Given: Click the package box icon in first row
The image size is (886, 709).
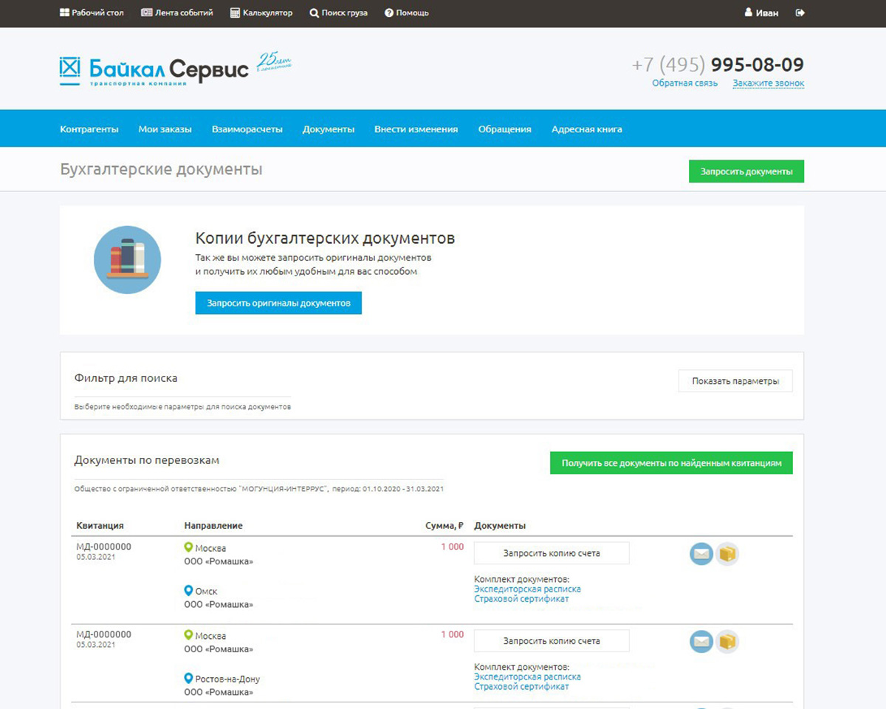Looking at the screenshot, I should coord(727,554).
